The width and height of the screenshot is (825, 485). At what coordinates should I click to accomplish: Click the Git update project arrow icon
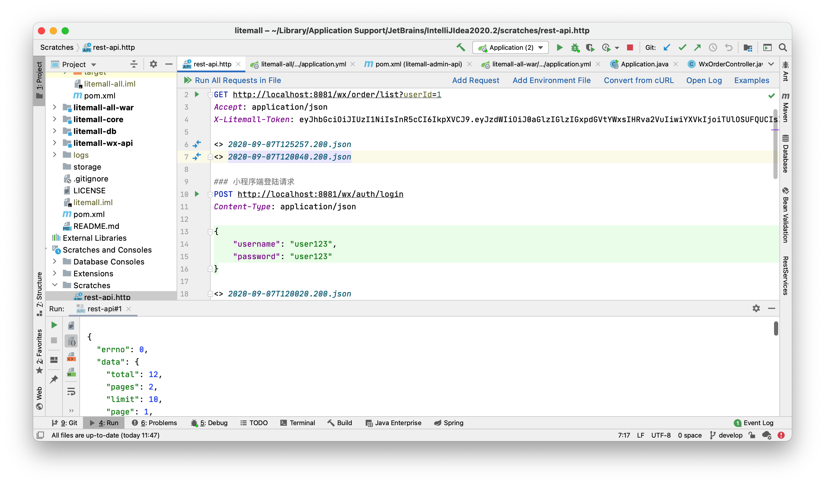tap(666, 47)
